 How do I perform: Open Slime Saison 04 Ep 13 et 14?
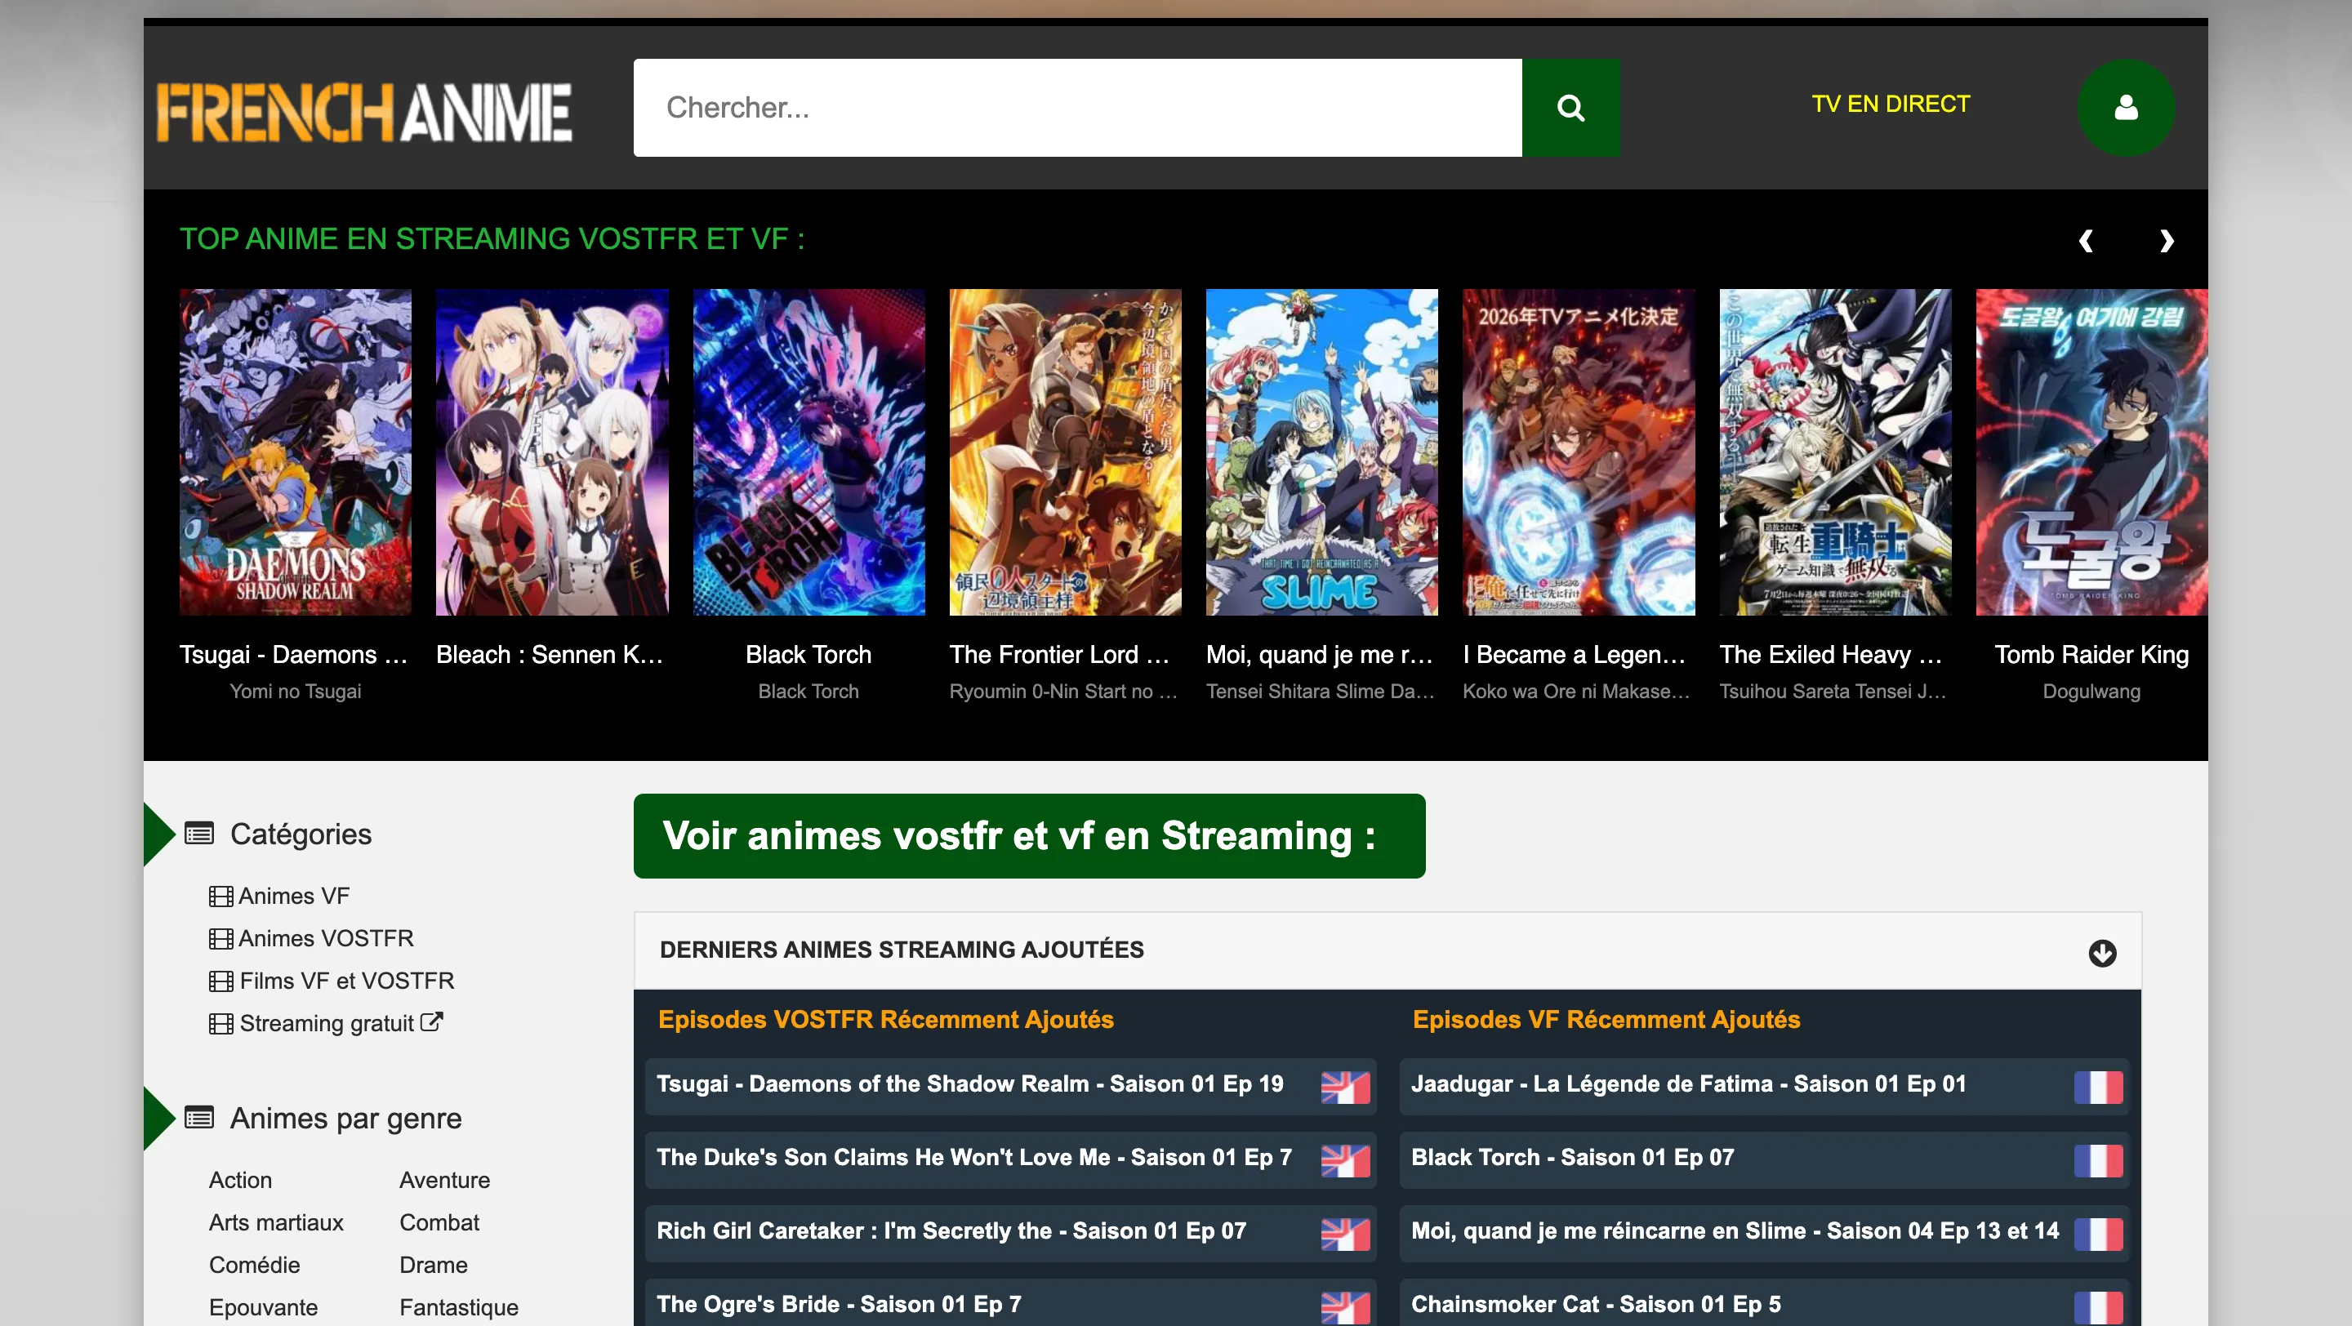point(1764,1233)
